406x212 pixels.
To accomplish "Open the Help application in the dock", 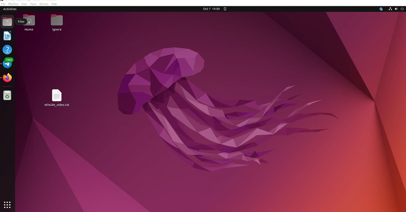I will [7, 49].
